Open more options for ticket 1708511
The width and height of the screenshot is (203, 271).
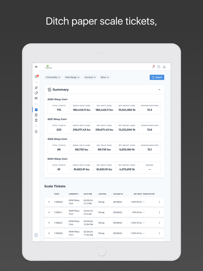[159, 212]
